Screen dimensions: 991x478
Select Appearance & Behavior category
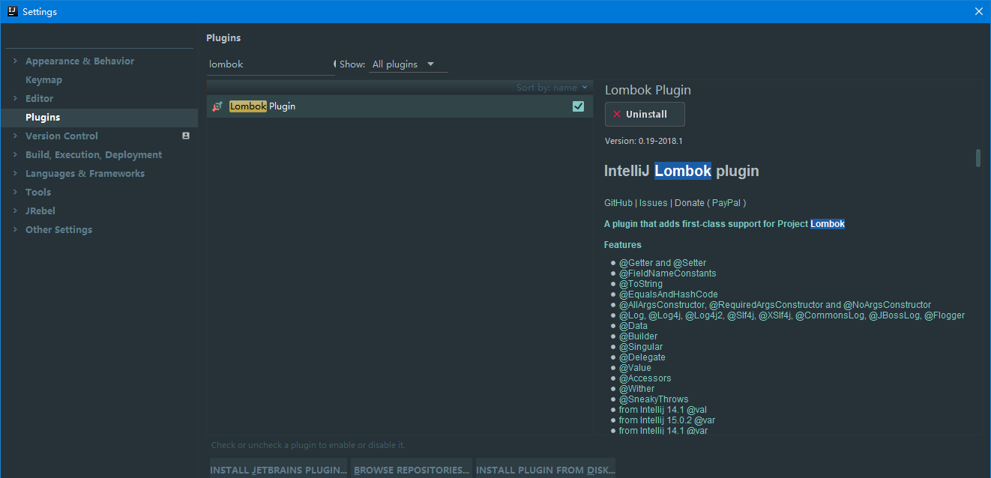[x=79, y=61]
